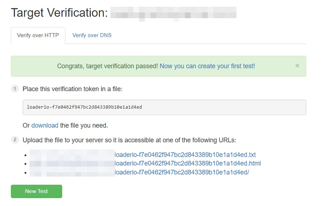Click the step 2 circled number badge
322x206 pixels.
15,140
